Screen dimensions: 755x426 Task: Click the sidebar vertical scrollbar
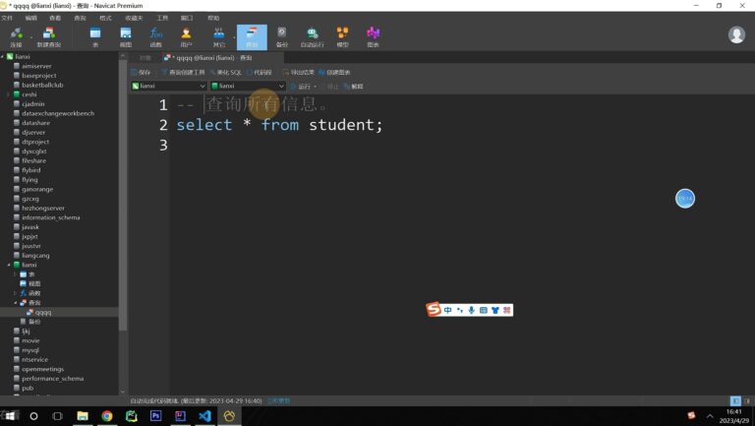tap(123, 195)
